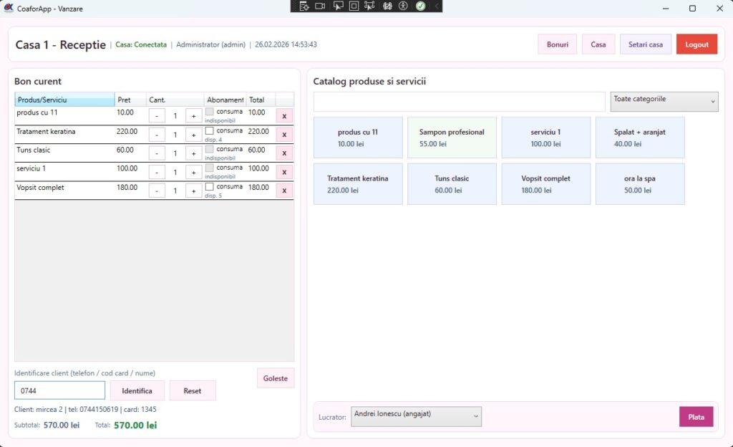Click the camera icon in the top debug toolbar

tap(320, 6)
